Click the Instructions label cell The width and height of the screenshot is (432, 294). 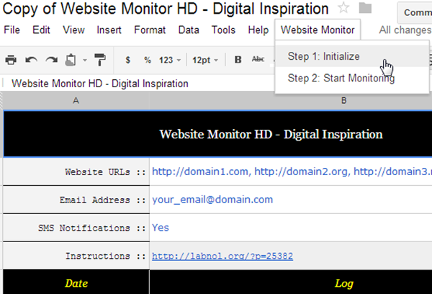pos(76,256)
